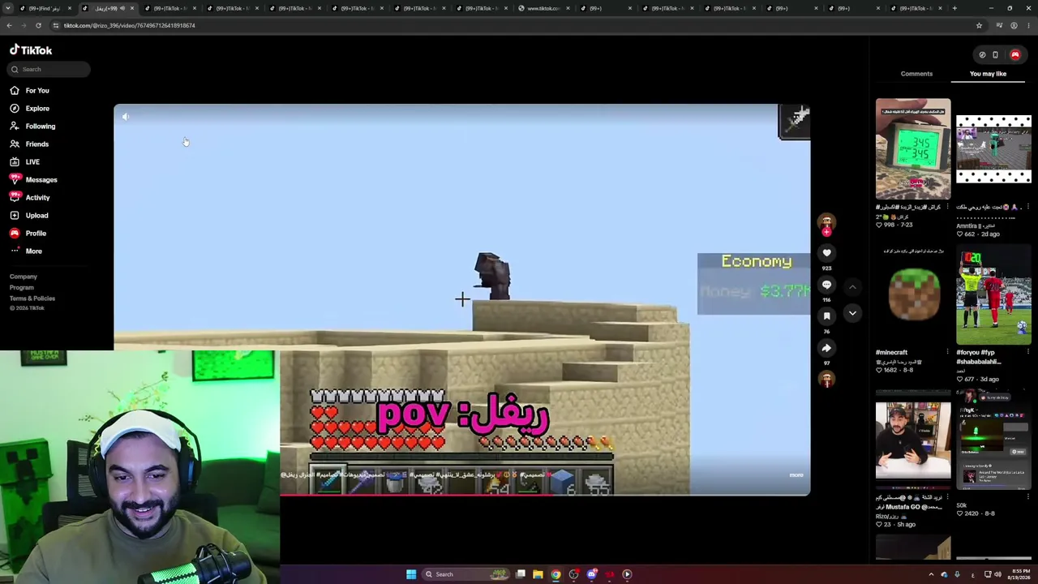This screenshot has width=1038, height=584.
Task: Reload the page with the refresh icon
Action: tap(38, 25)
